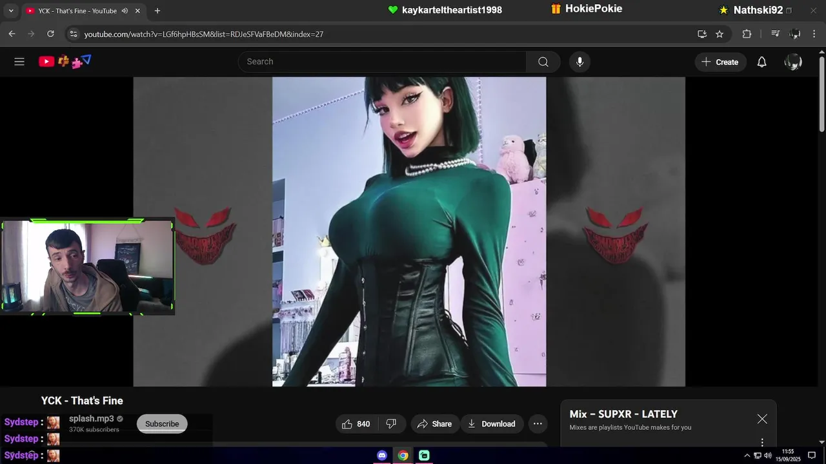Open the green app in taskbar
Screen dimensions: 826x464
(424, 456)
